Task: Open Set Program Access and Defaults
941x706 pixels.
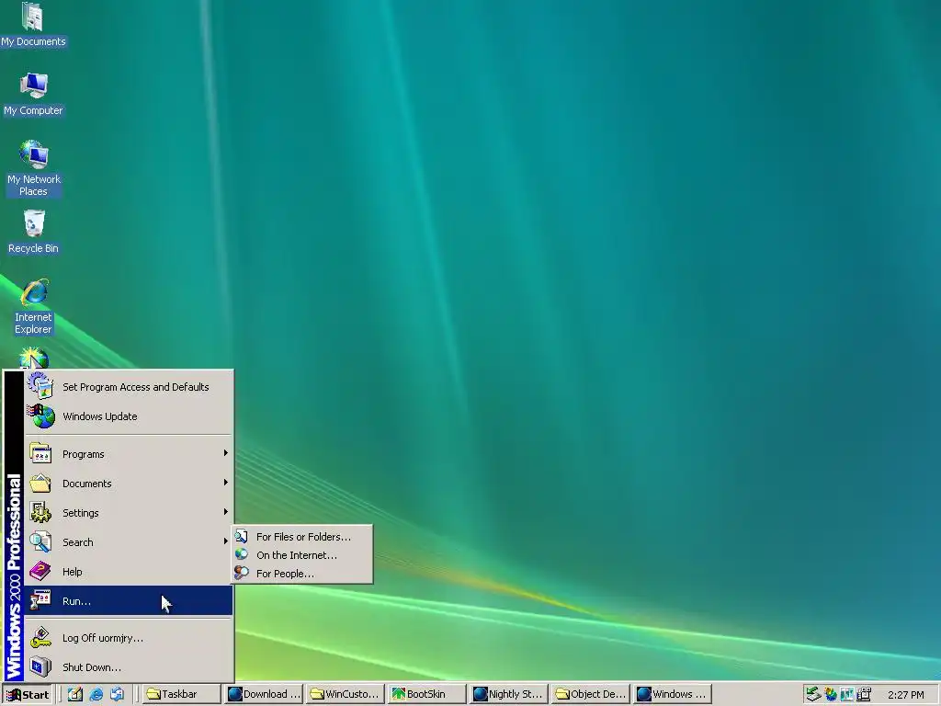Action: tap(129, 387)
